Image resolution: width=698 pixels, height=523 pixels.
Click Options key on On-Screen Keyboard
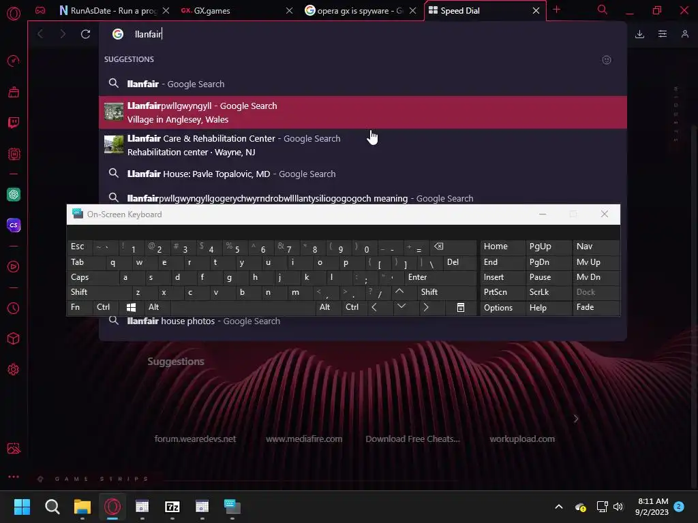502,307
